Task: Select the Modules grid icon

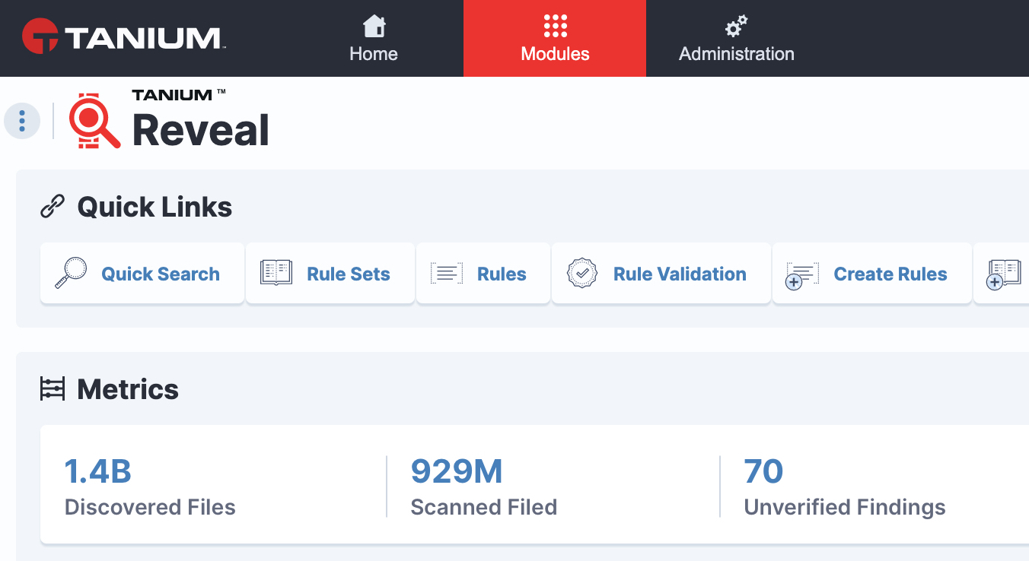Action: tap(556, 26)
